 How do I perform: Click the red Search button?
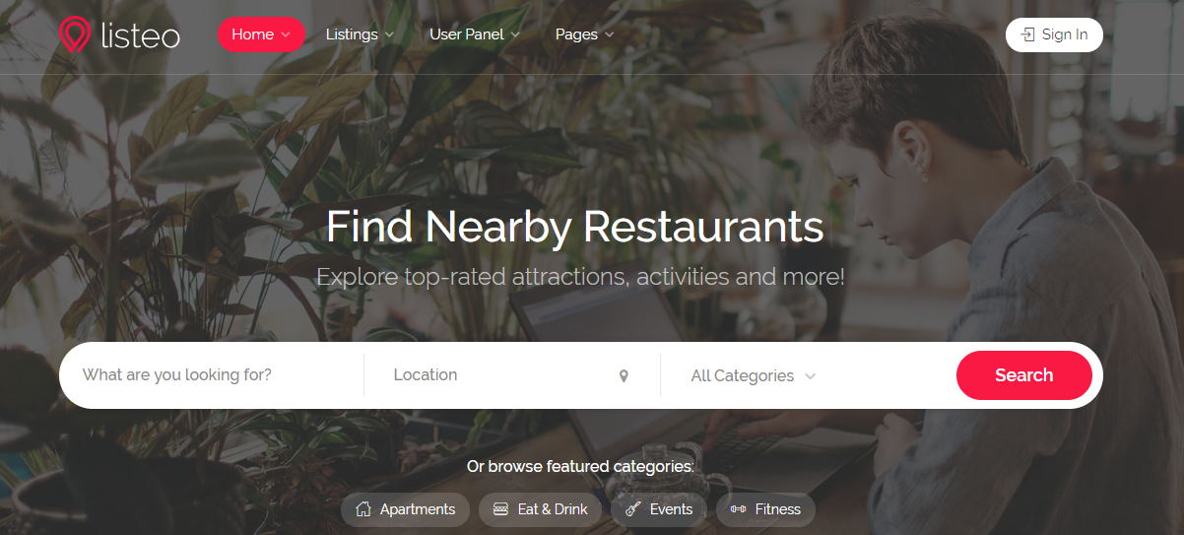point(1024,375)
